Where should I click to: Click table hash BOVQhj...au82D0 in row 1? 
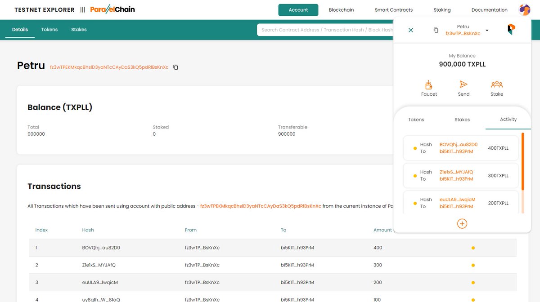pyautogui.click(x=101, y=248)
